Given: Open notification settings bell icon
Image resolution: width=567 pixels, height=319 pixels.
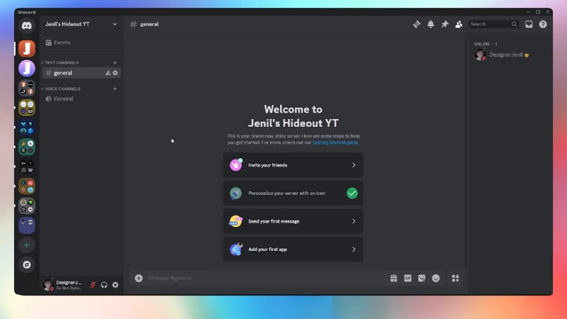Looking at the screenshot, I should pyautogui.click(x=430, y=24).
